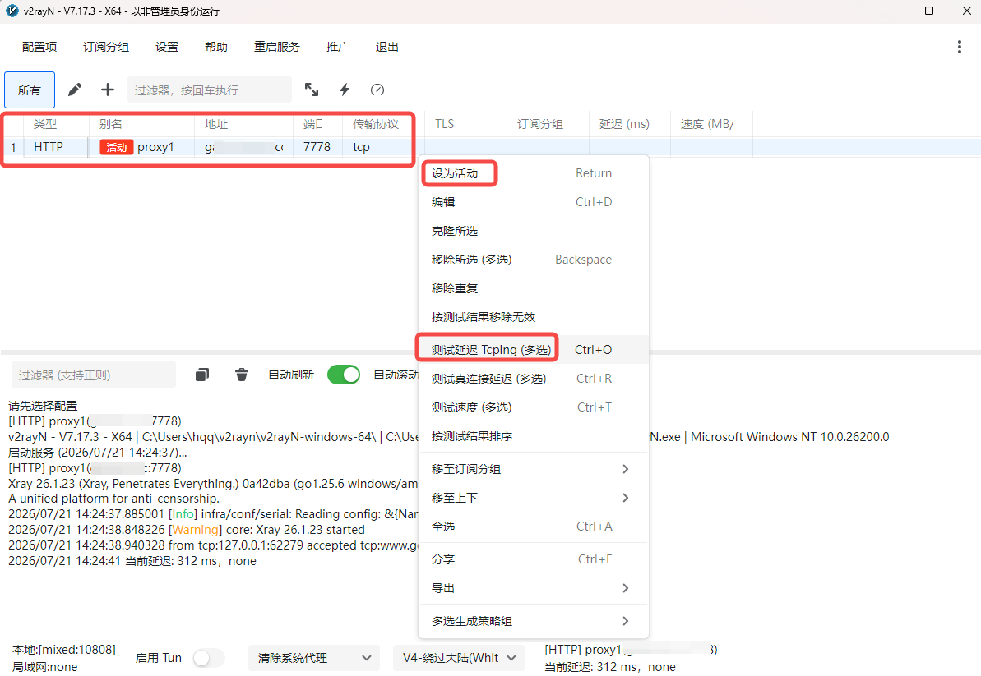Sort by the 类型 column header

(56, 124)
